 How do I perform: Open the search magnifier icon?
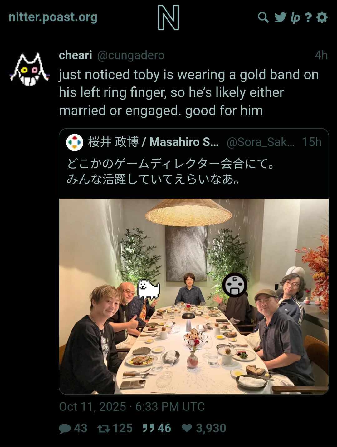263,17
